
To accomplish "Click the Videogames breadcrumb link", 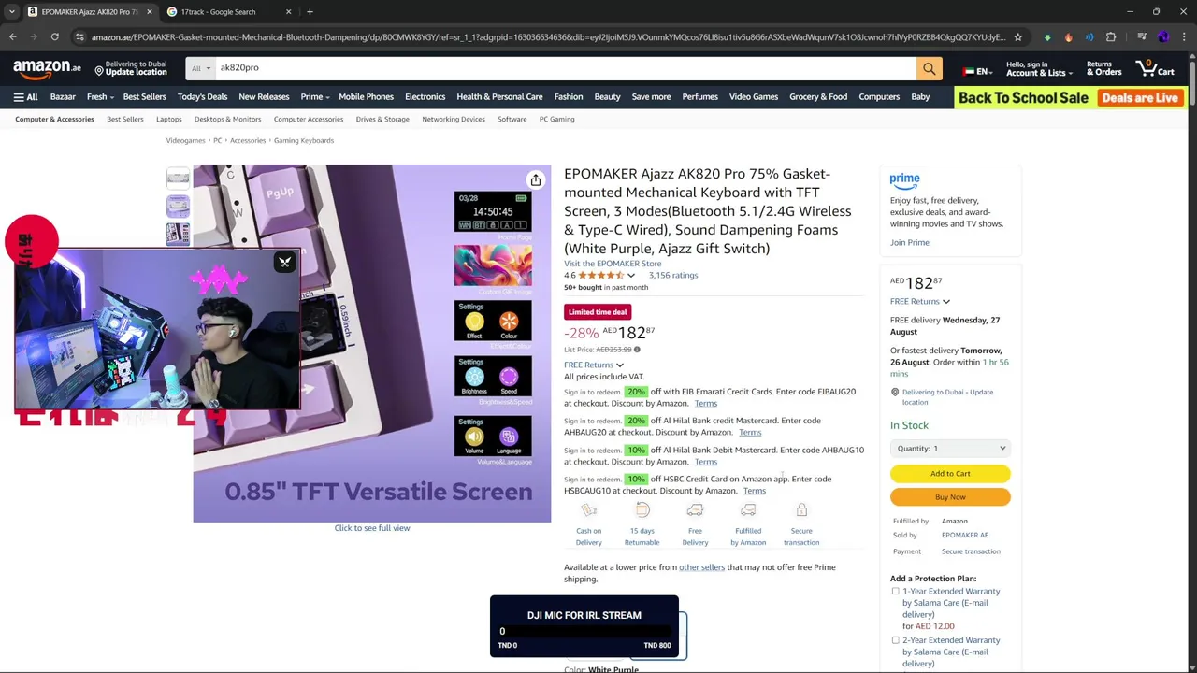I will (x=185, y=141).
